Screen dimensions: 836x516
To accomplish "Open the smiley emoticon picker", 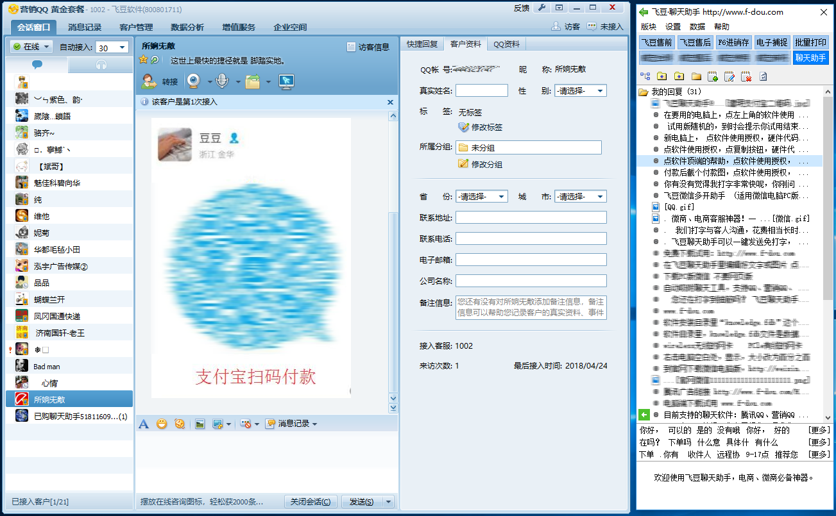I will click(162, 424).
